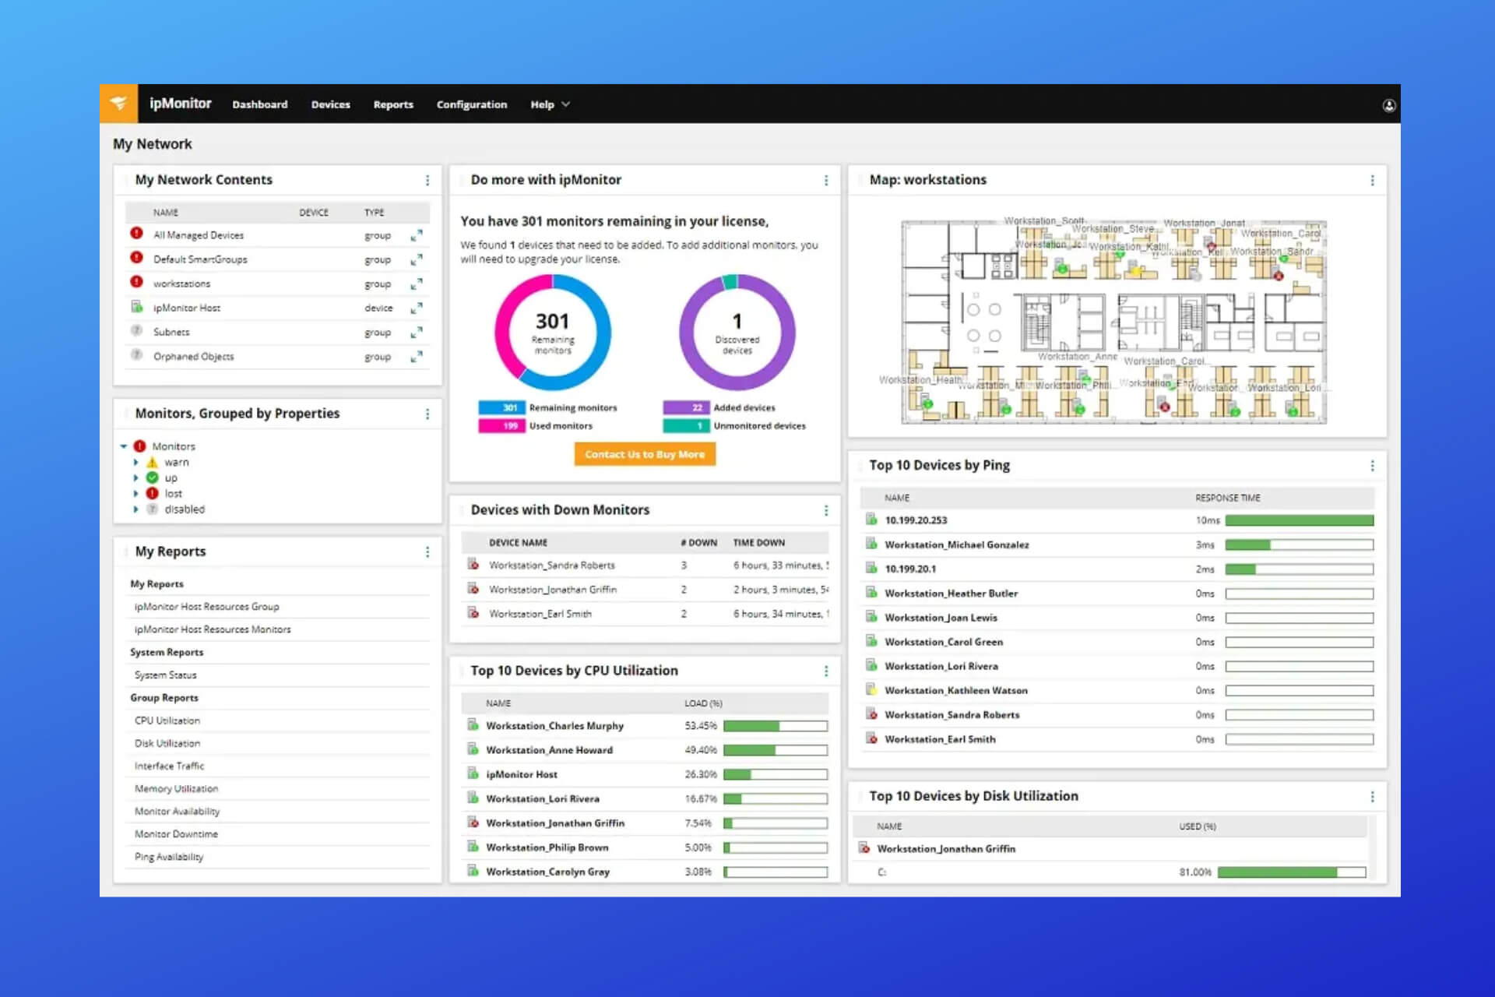Collapse the Monitors tree root
The width and height of the screenshot is (1495, 997).
coord(124,446)
